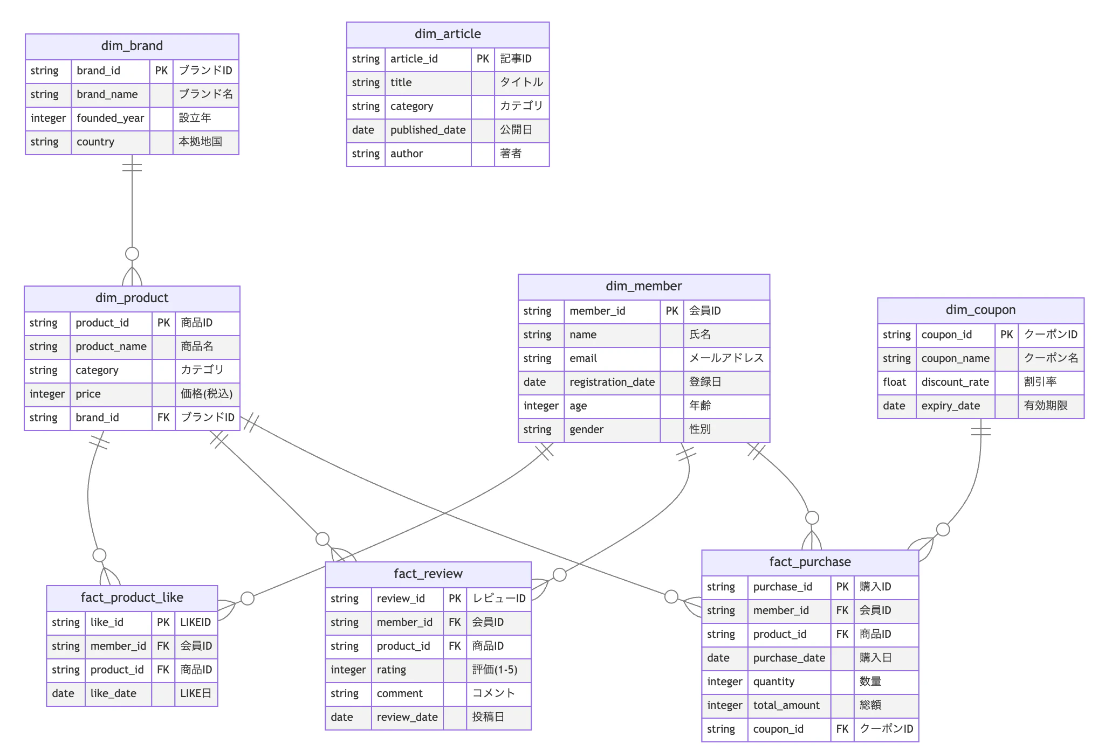The image size is (1098, 751).
Task: Select the title field in dim_article
Action: coord(428,82)
